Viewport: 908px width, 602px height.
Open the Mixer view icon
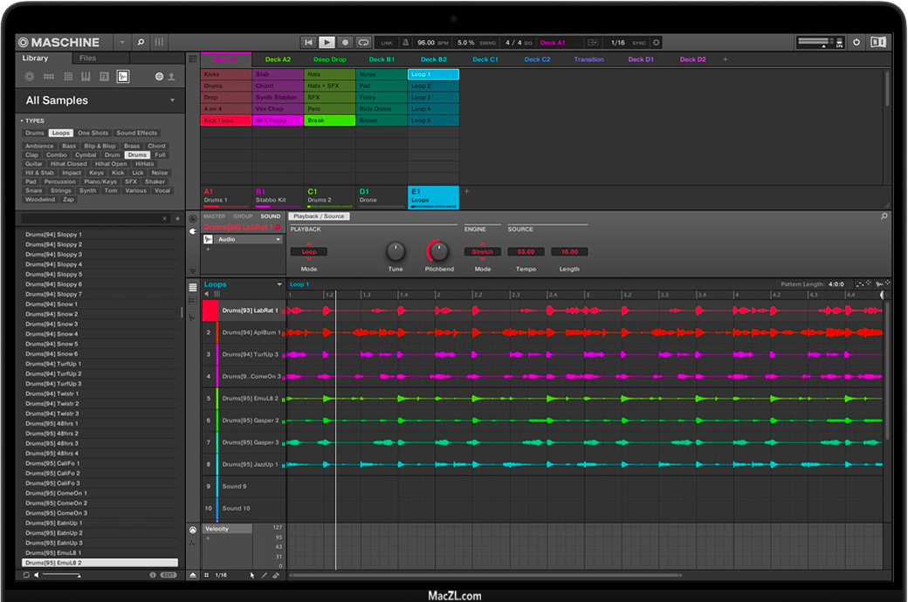coord(159,42)
